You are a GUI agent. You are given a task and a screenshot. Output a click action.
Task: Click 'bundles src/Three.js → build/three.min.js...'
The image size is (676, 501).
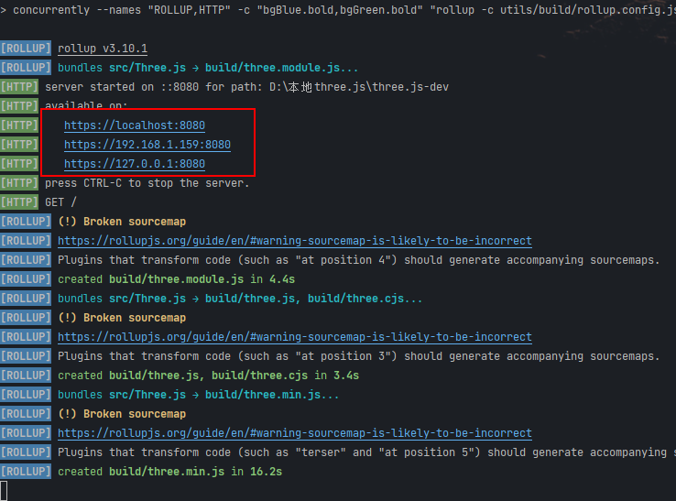199,395
